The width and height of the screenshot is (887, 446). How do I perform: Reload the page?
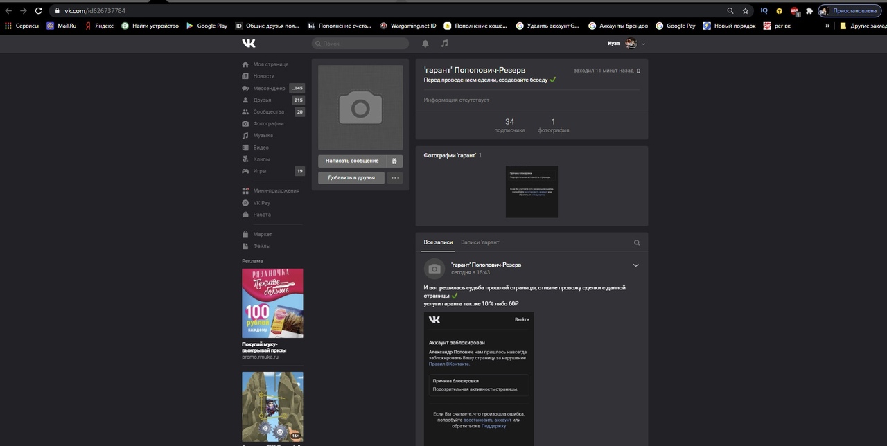coord(39,11)
